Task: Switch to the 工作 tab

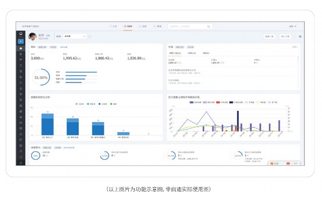Action: 113,26
